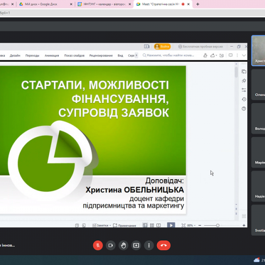Turn on the camera in Meet
Viewport: 265px width, 265px height.
110,245
